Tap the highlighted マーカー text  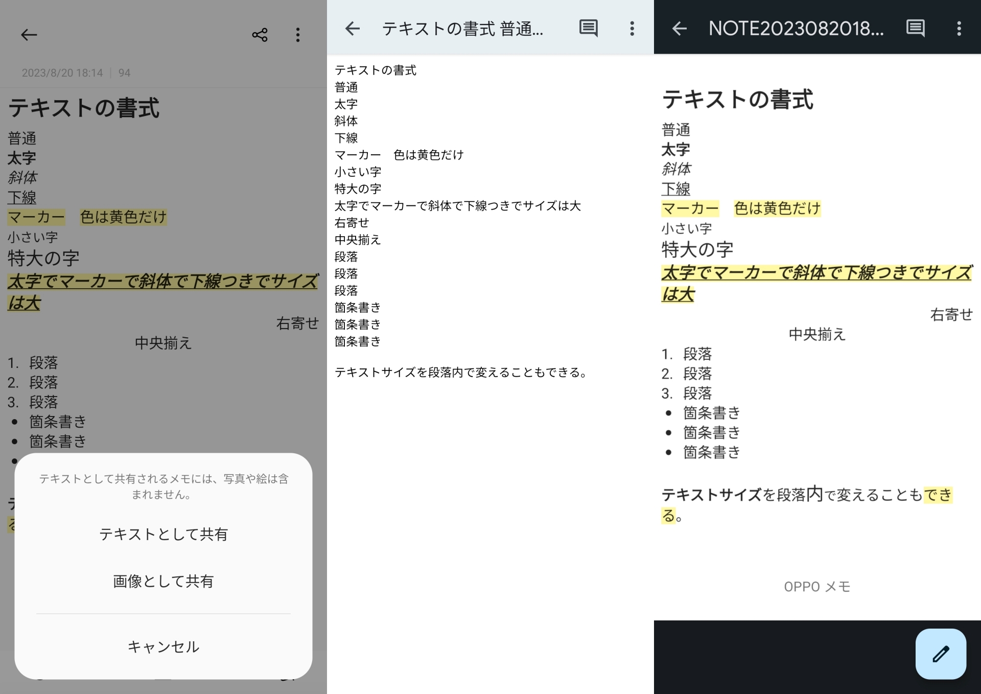click(36, 217)
